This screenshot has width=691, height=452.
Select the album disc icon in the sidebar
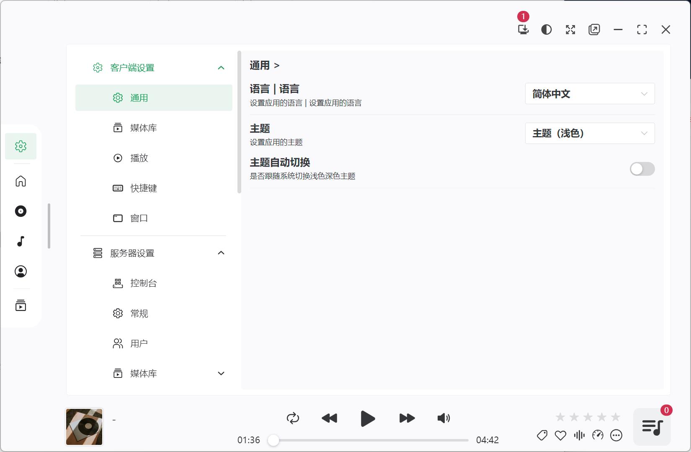tap(20, 211)
